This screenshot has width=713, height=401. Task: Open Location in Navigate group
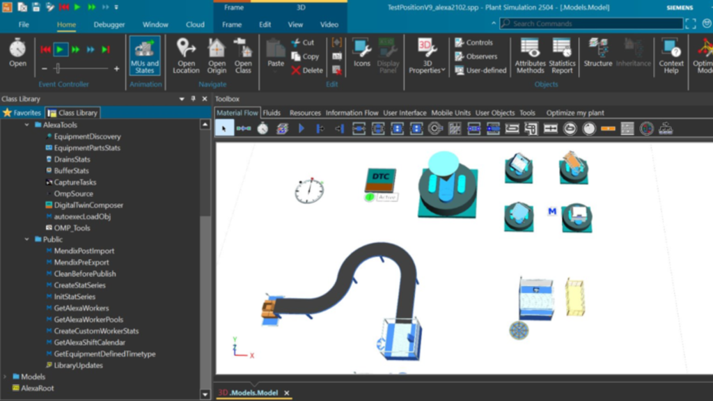[x=186, y=56]
